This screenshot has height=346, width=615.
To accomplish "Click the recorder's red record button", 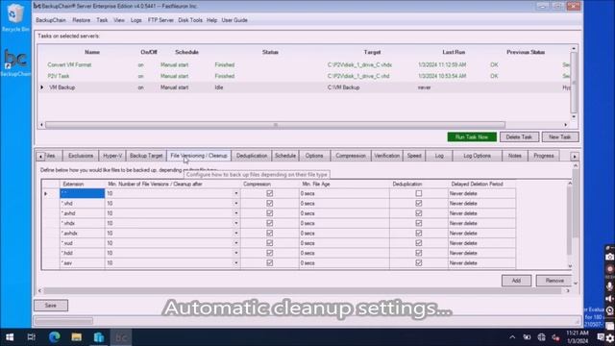I will [x=609, y=269].
